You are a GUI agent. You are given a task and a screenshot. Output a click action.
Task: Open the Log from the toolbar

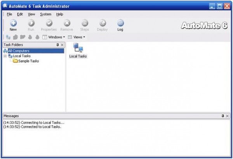(120, 25)
